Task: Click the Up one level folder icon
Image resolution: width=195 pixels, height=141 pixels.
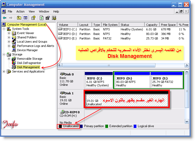Action: click(x=19, y=18)
